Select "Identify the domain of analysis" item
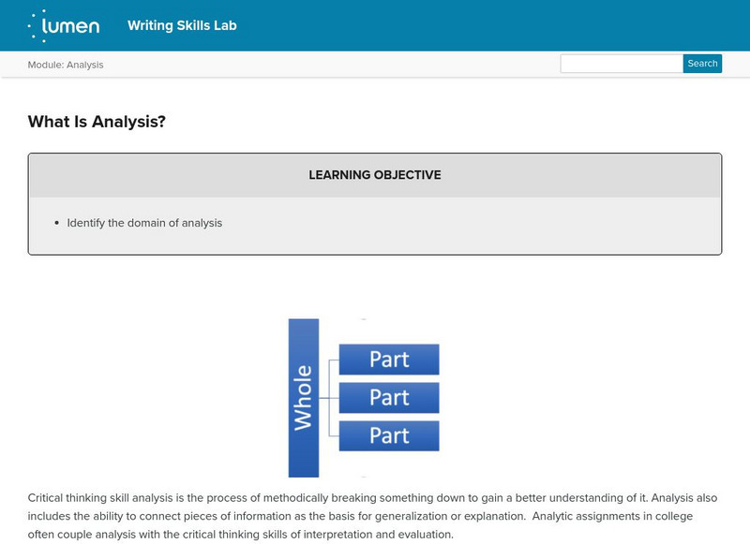 [144, 223]
